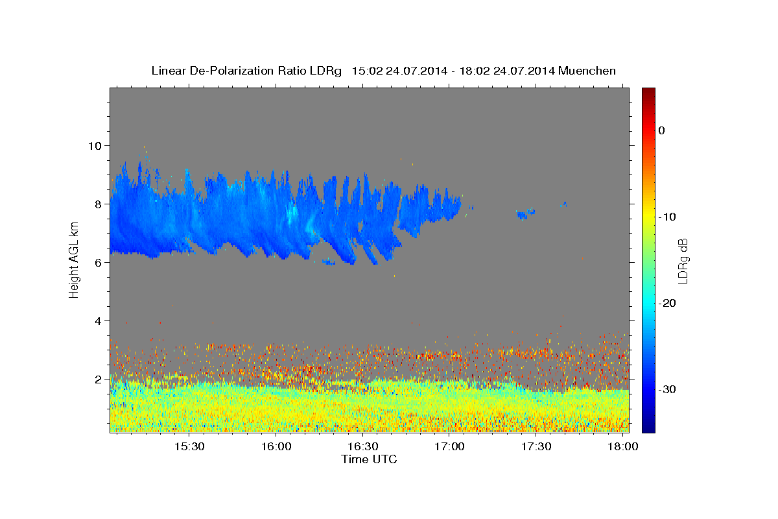Click the colorbar value label -10

[668, 217]
